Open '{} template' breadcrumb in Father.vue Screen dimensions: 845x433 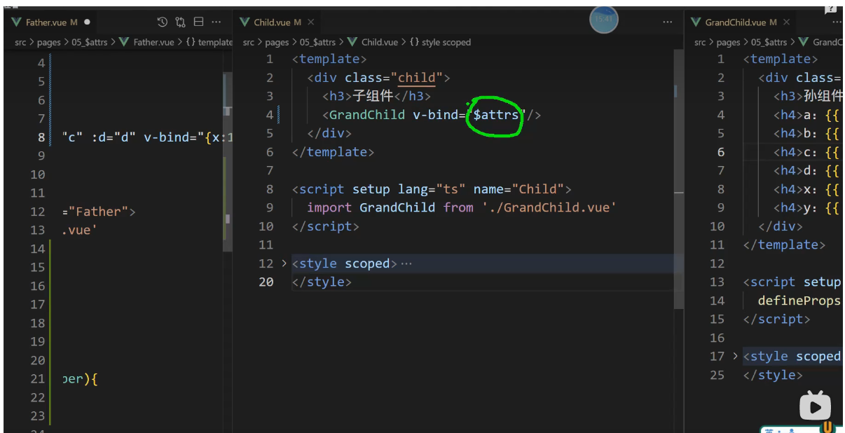point(209,42)
